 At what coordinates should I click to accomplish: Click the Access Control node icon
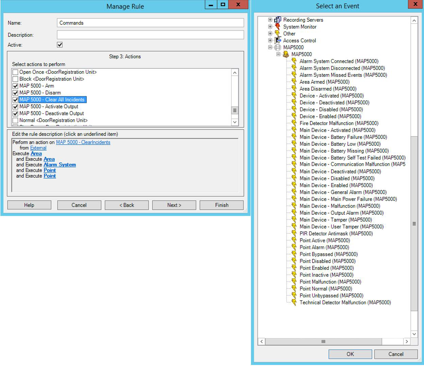click(x=278, y=40)
